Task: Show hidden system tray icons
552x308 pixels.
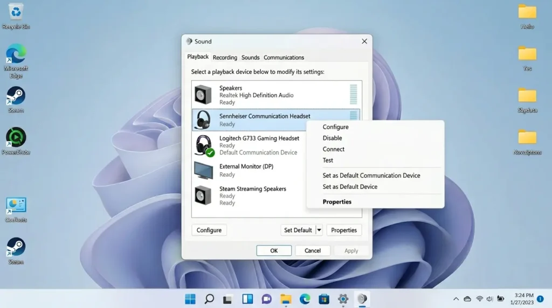Action: [456, 299]
